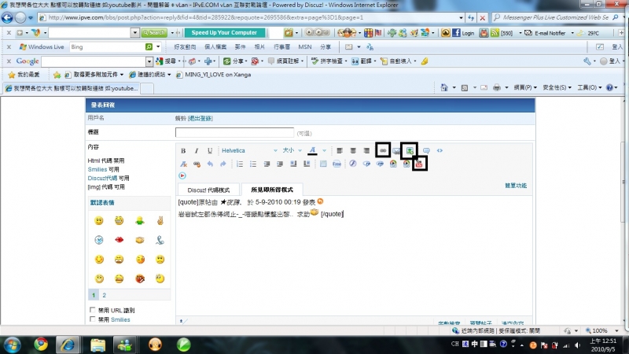
Task: Insert code block using angle brackets icon
Action: click(x=440, y=150)
